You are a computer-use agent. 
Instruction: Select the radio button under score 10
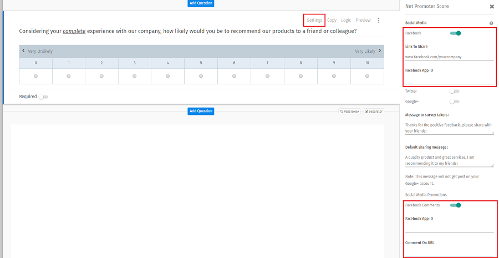click(367, 76)
